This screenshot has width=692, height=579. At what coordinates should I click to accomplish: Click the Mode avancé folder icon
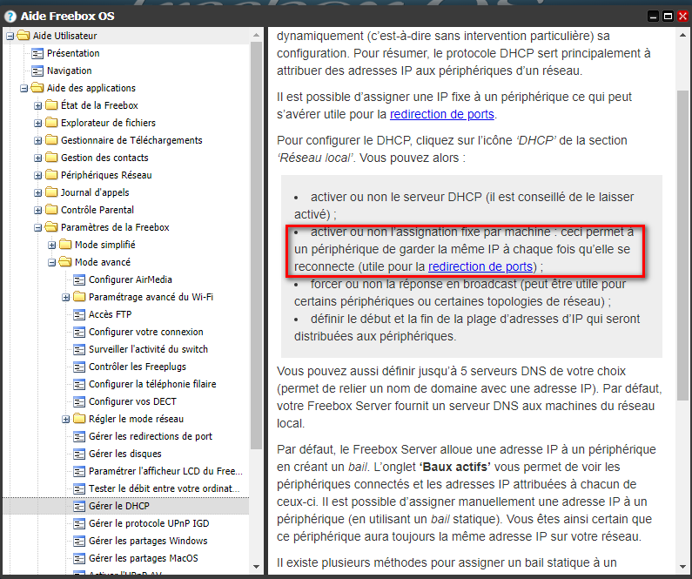65,262
